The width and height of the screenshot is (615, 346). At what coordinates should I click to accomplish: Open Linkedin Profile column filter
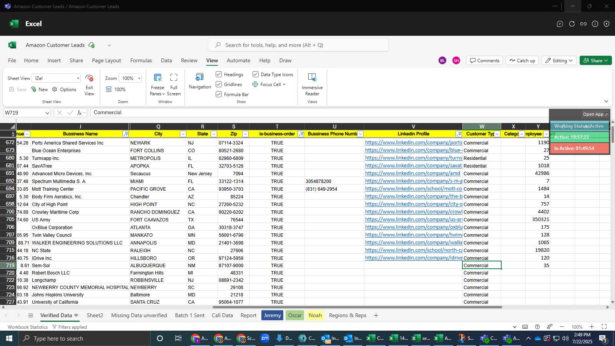459,134
